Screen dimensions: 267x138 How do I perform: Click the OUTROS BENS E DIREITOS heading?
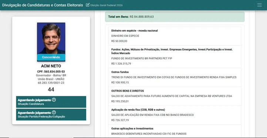click(x=128, y=91)
